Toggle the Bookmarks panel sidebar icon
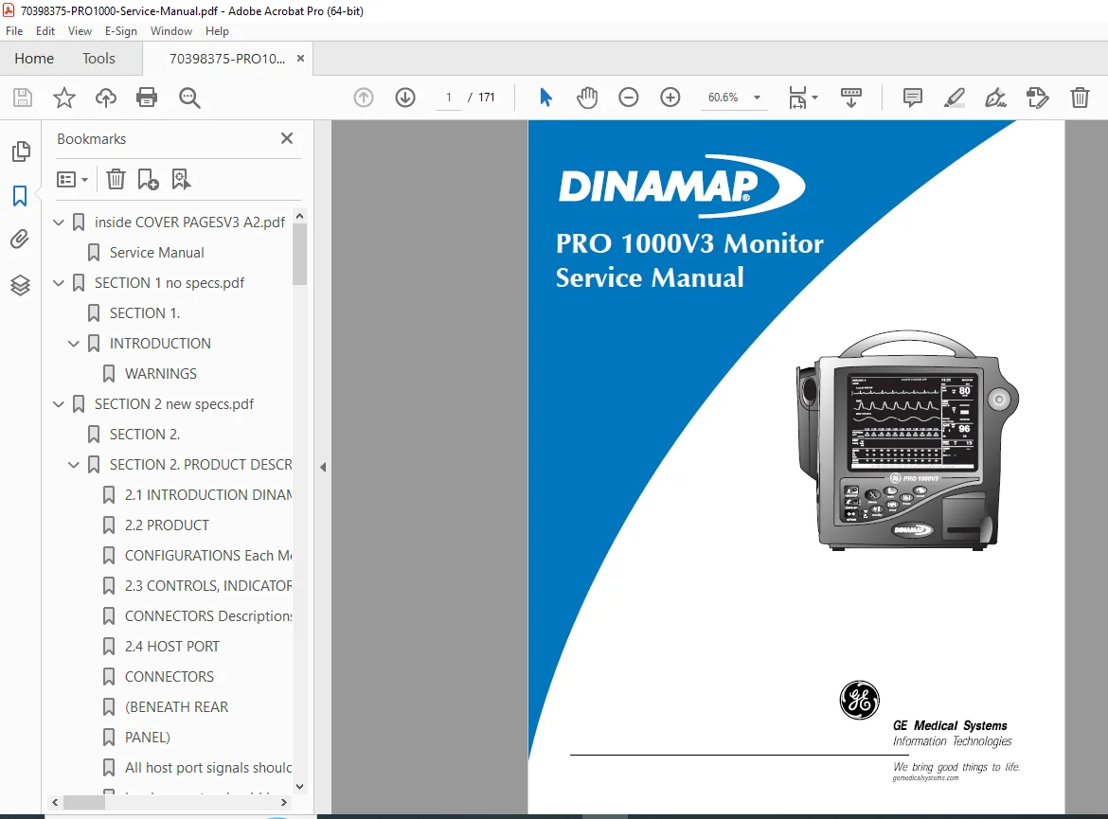1108x819 pixels. [x=20, y=196]
